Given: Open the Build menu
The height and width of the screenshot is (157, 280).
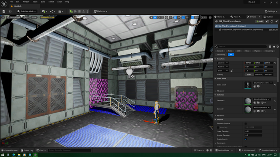Looking at the screenshot, I should (43, 2).
